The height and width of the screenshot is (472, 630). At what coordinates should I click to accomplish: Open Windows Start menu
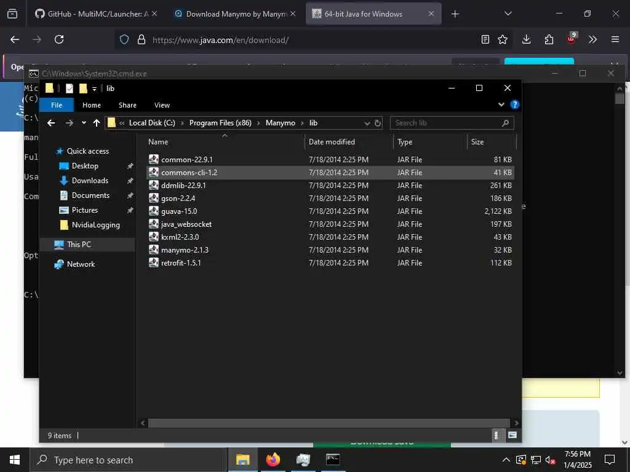coord(15,460)
